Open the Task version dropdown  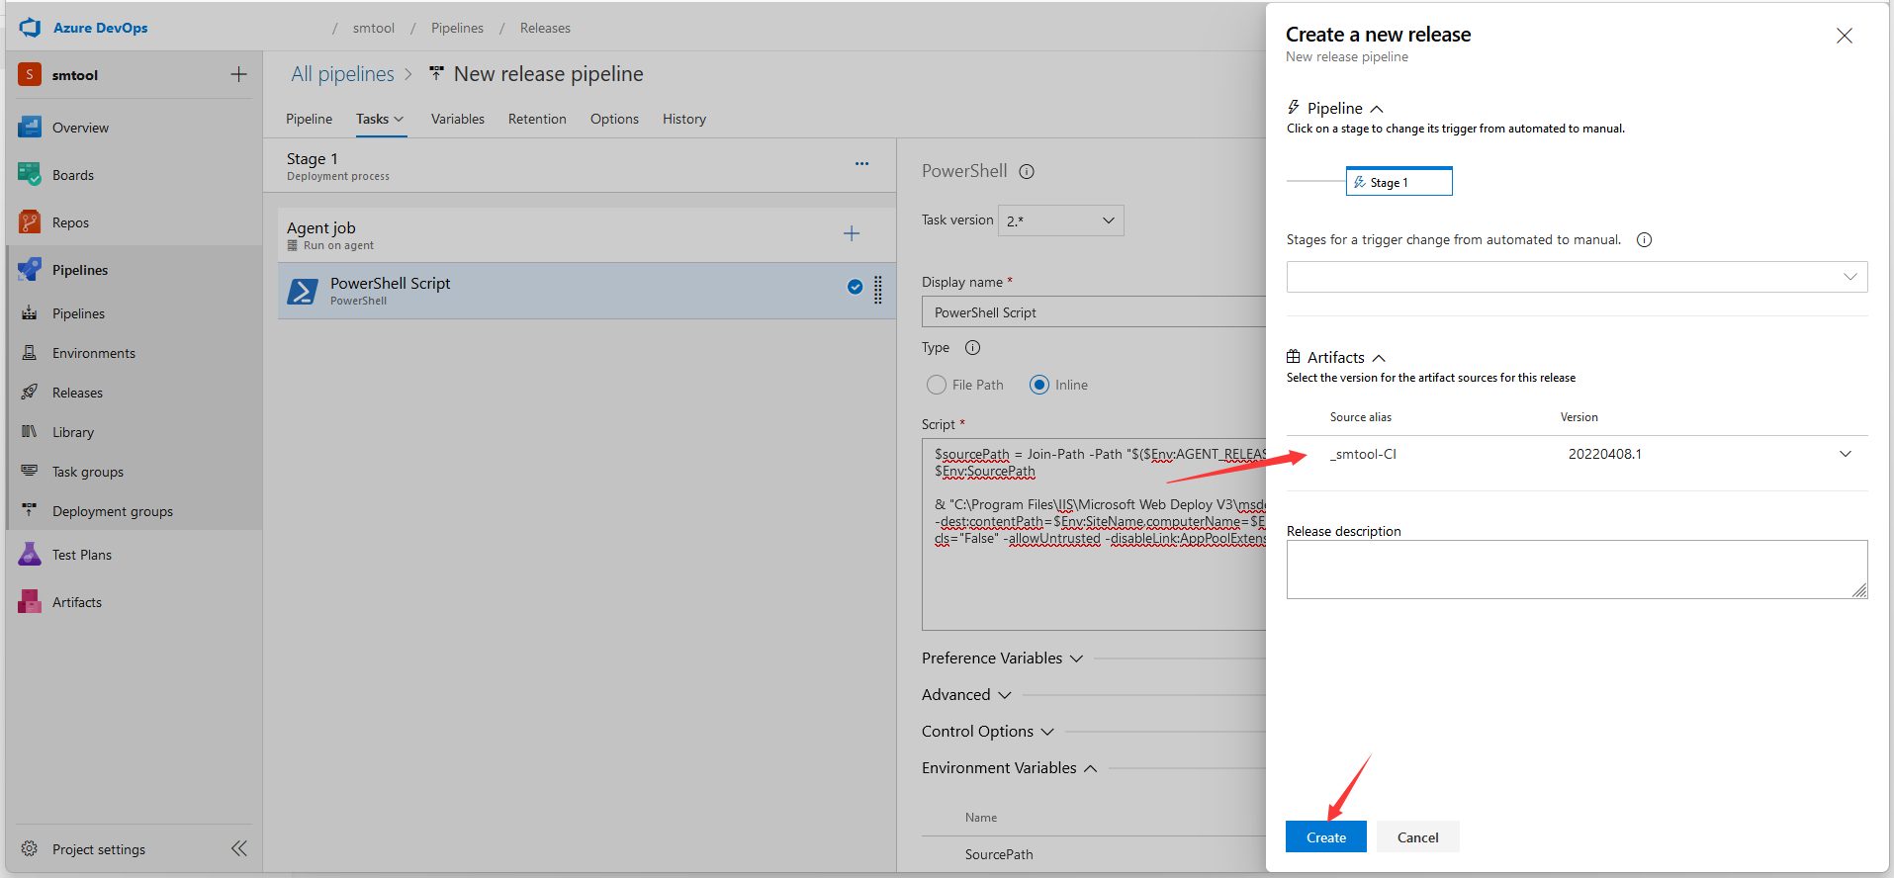[x=1060, y=220]
